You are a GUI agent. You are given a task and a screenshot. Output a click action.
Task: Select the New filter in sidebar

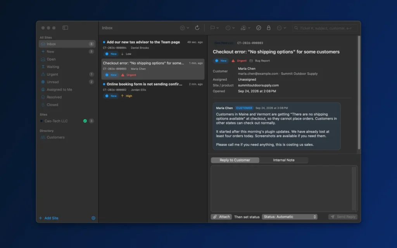67,52
